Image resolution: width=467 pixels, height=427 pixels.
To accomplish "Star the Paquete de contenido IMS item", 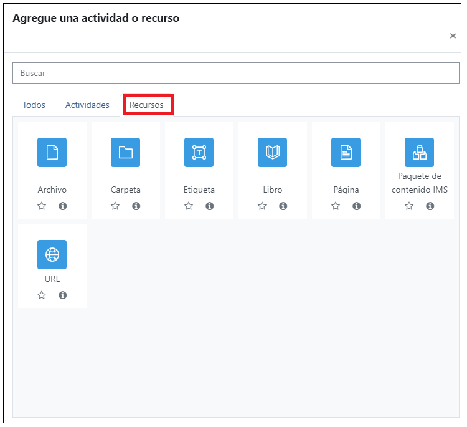I will tap(409, 206).
